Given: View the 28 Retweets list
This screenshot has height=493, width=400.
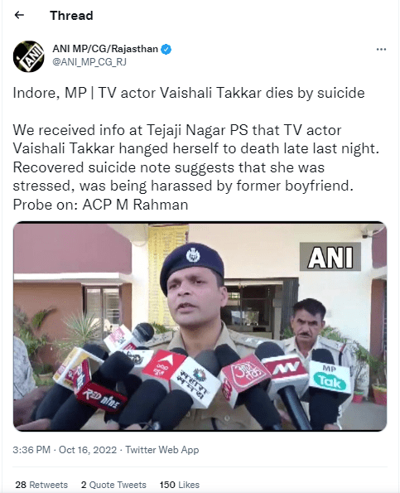Looking at the screenshot, I should pyautogui.click(x=41, y=485).
